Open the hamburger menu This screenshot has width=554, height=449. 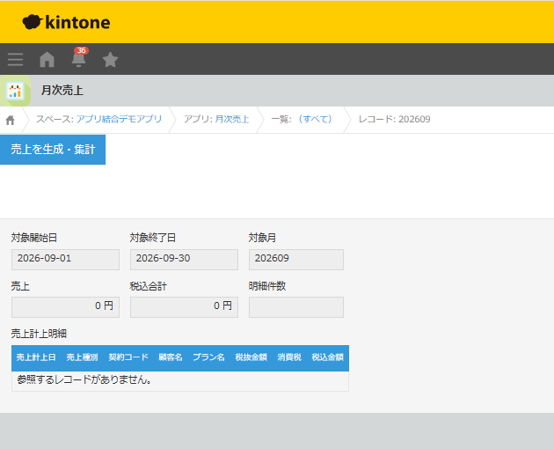(15, 59)
